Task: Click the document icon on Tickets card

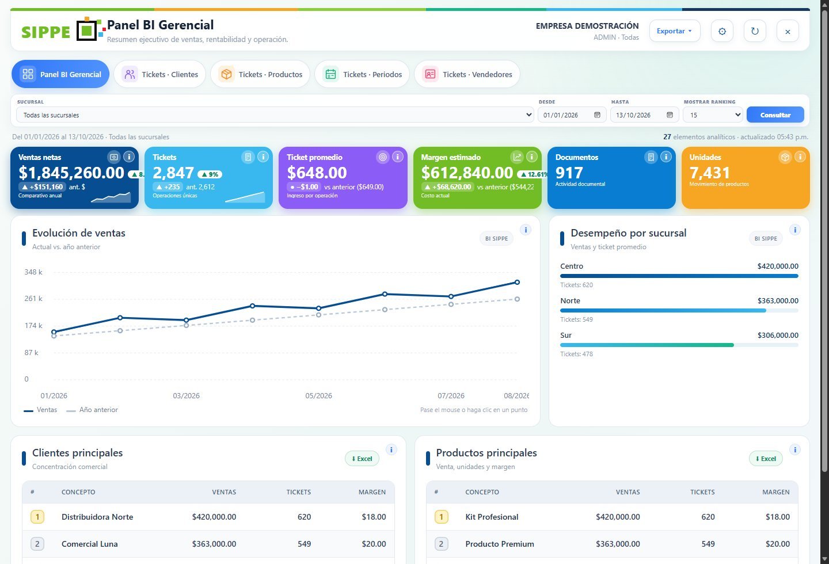Action: click(x=248, y=157)
